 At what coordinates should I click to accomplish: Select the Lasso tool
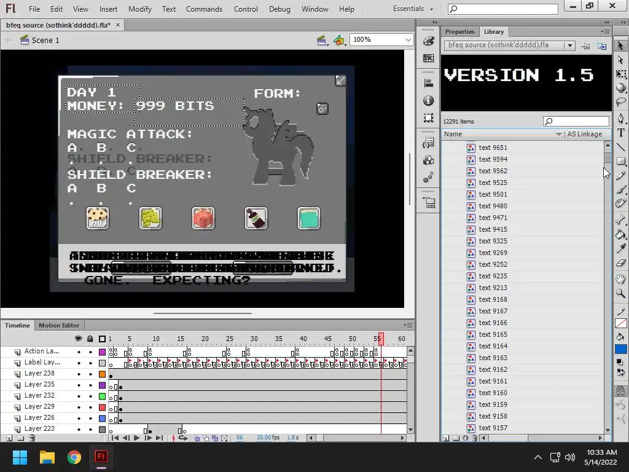620,101
